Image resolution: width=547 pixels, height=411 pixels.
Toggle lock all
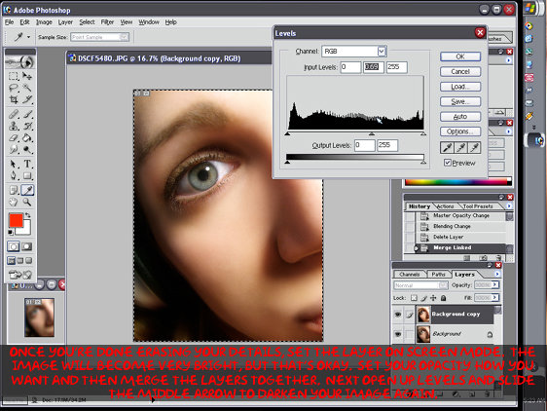click(444, 298)
